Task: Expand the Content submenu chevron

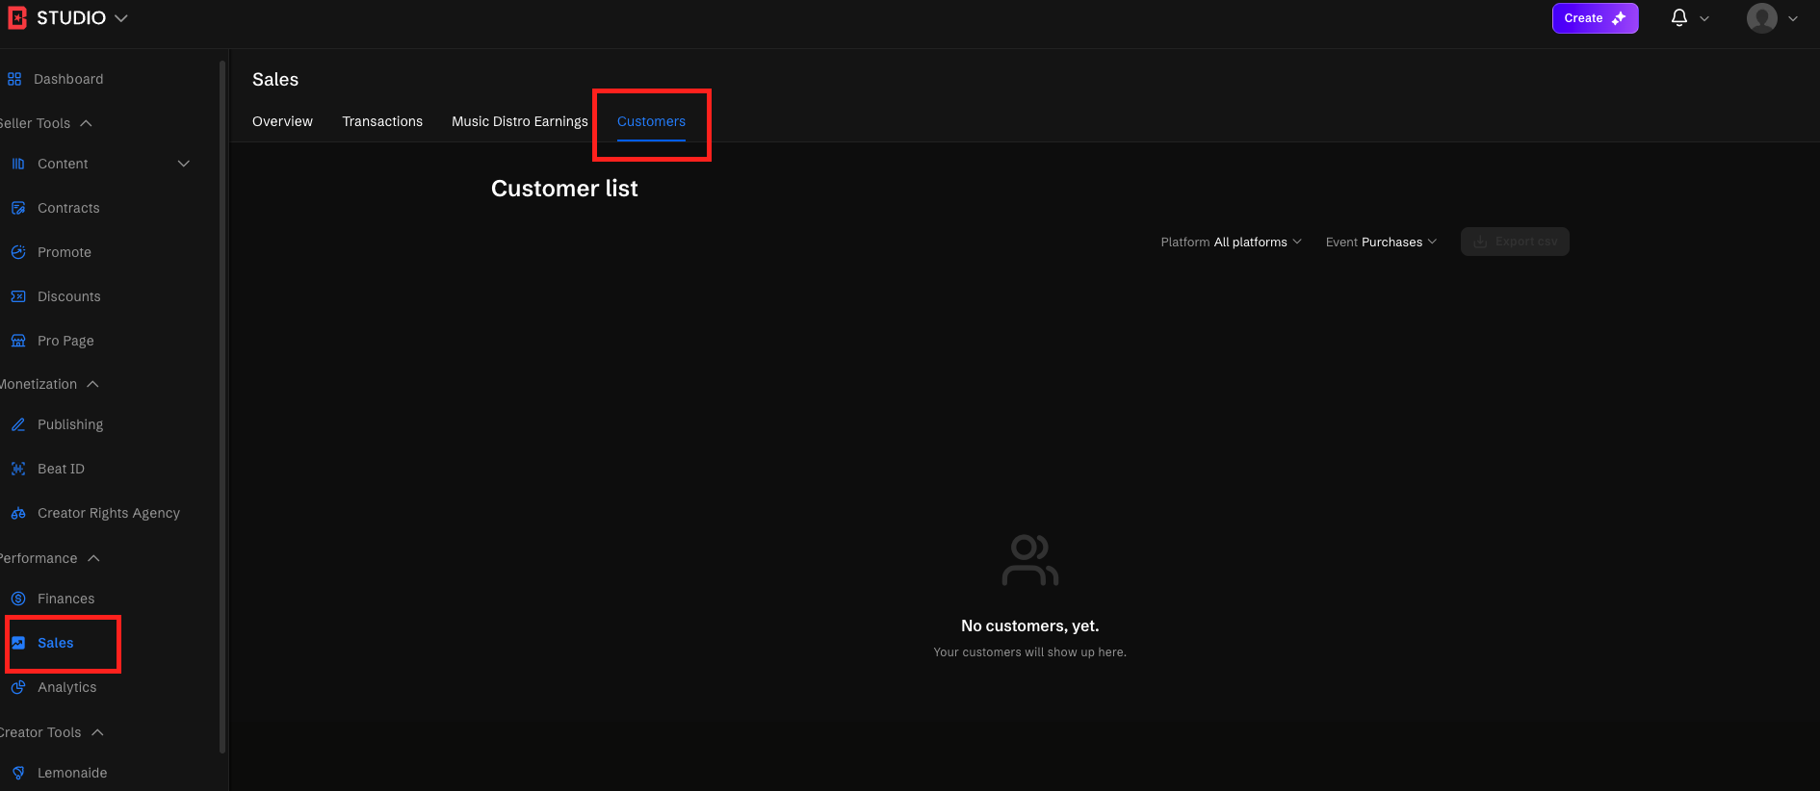Action: point(184,164)
